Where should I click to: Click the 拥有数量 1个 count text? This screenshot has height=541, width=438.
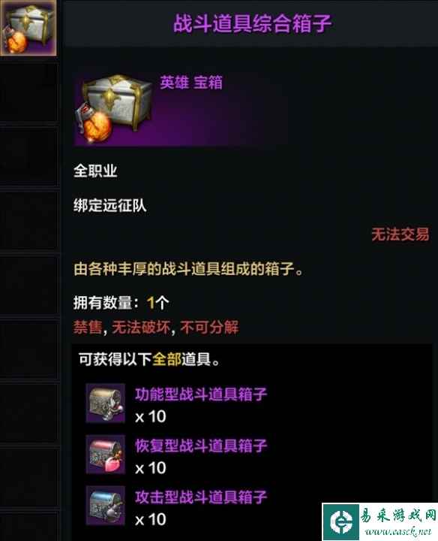(x=121, y=303)
